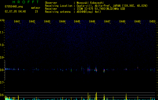Click the A504HB(yagi 4el) antenna text
The height and width of the screenshot is (100, 158).
coord(89,12)
